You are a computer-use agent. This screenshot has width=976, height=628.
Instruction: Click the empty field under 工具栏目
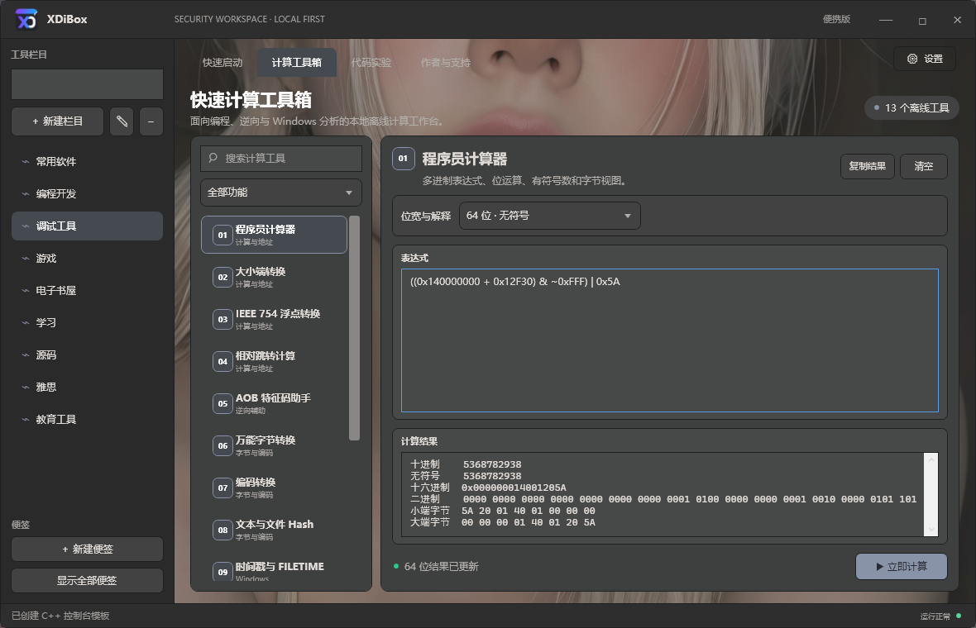87,84
